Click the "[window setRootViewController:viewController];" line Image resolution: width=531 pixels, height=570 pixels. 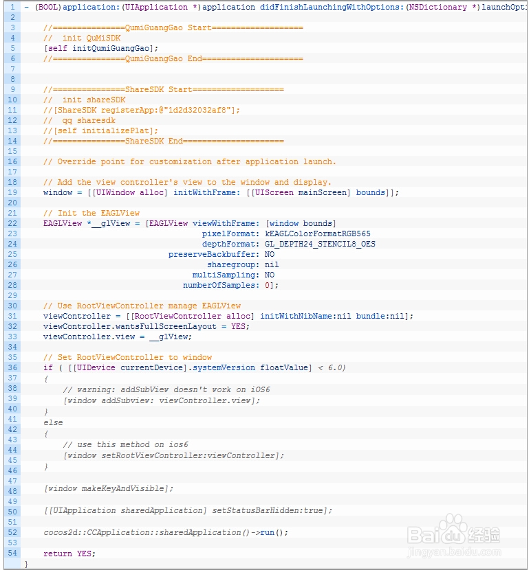[x=173, y=455]
